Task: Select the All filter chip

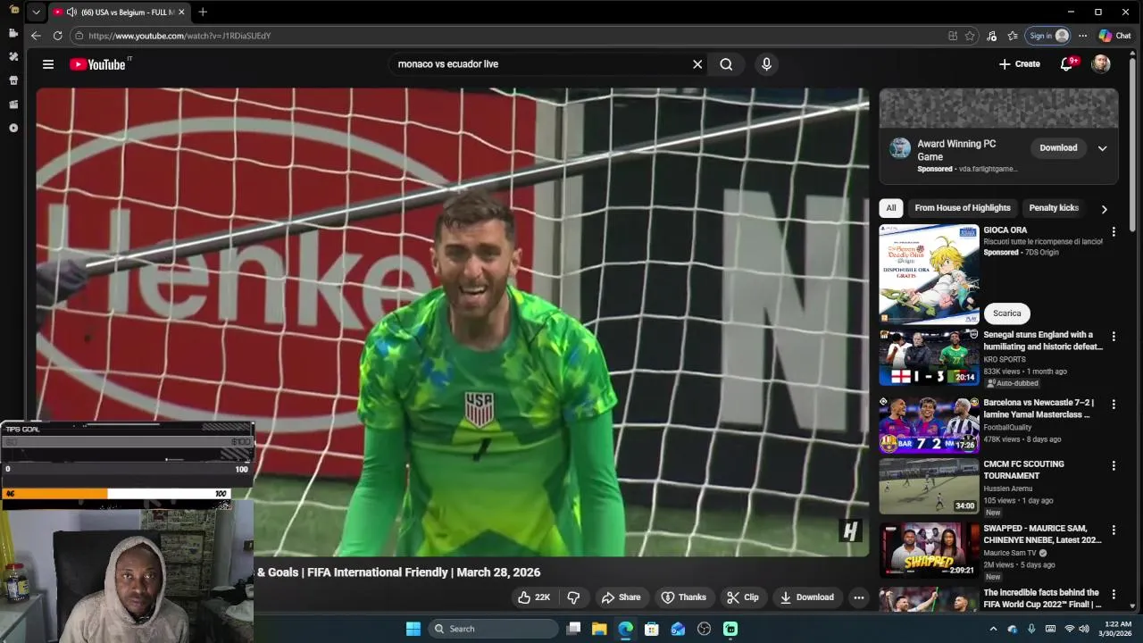Action: coord(890,208)
